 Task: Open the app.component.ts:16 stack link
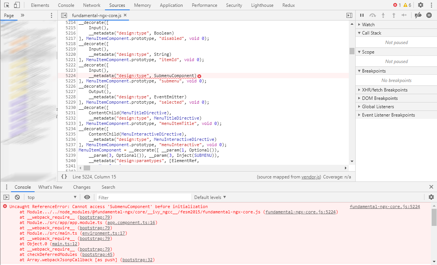coord(131,222)
